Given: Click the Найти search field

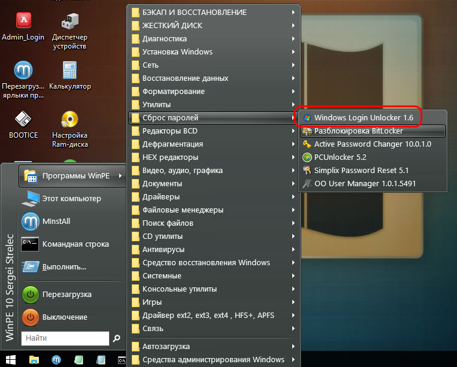Looking at the screenshot, I should 65,338.
